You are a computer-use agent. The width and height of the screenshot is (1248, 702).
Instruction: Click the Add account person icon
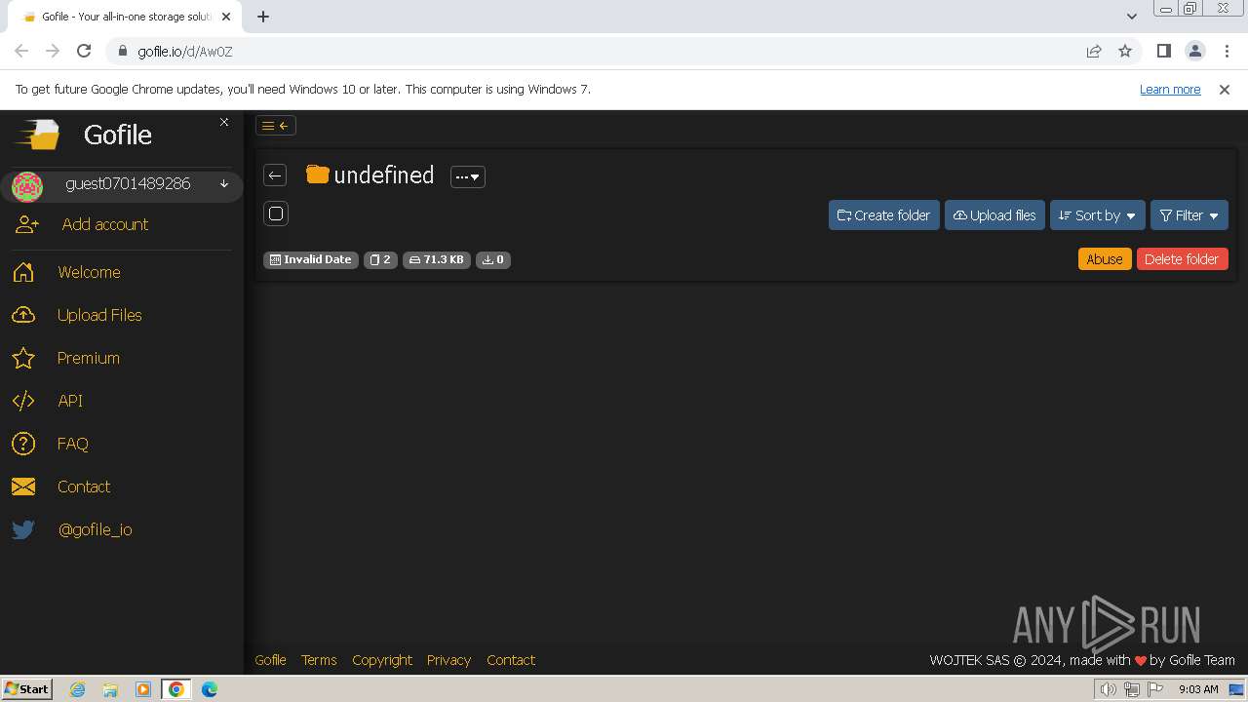click(x=27, y=224)
